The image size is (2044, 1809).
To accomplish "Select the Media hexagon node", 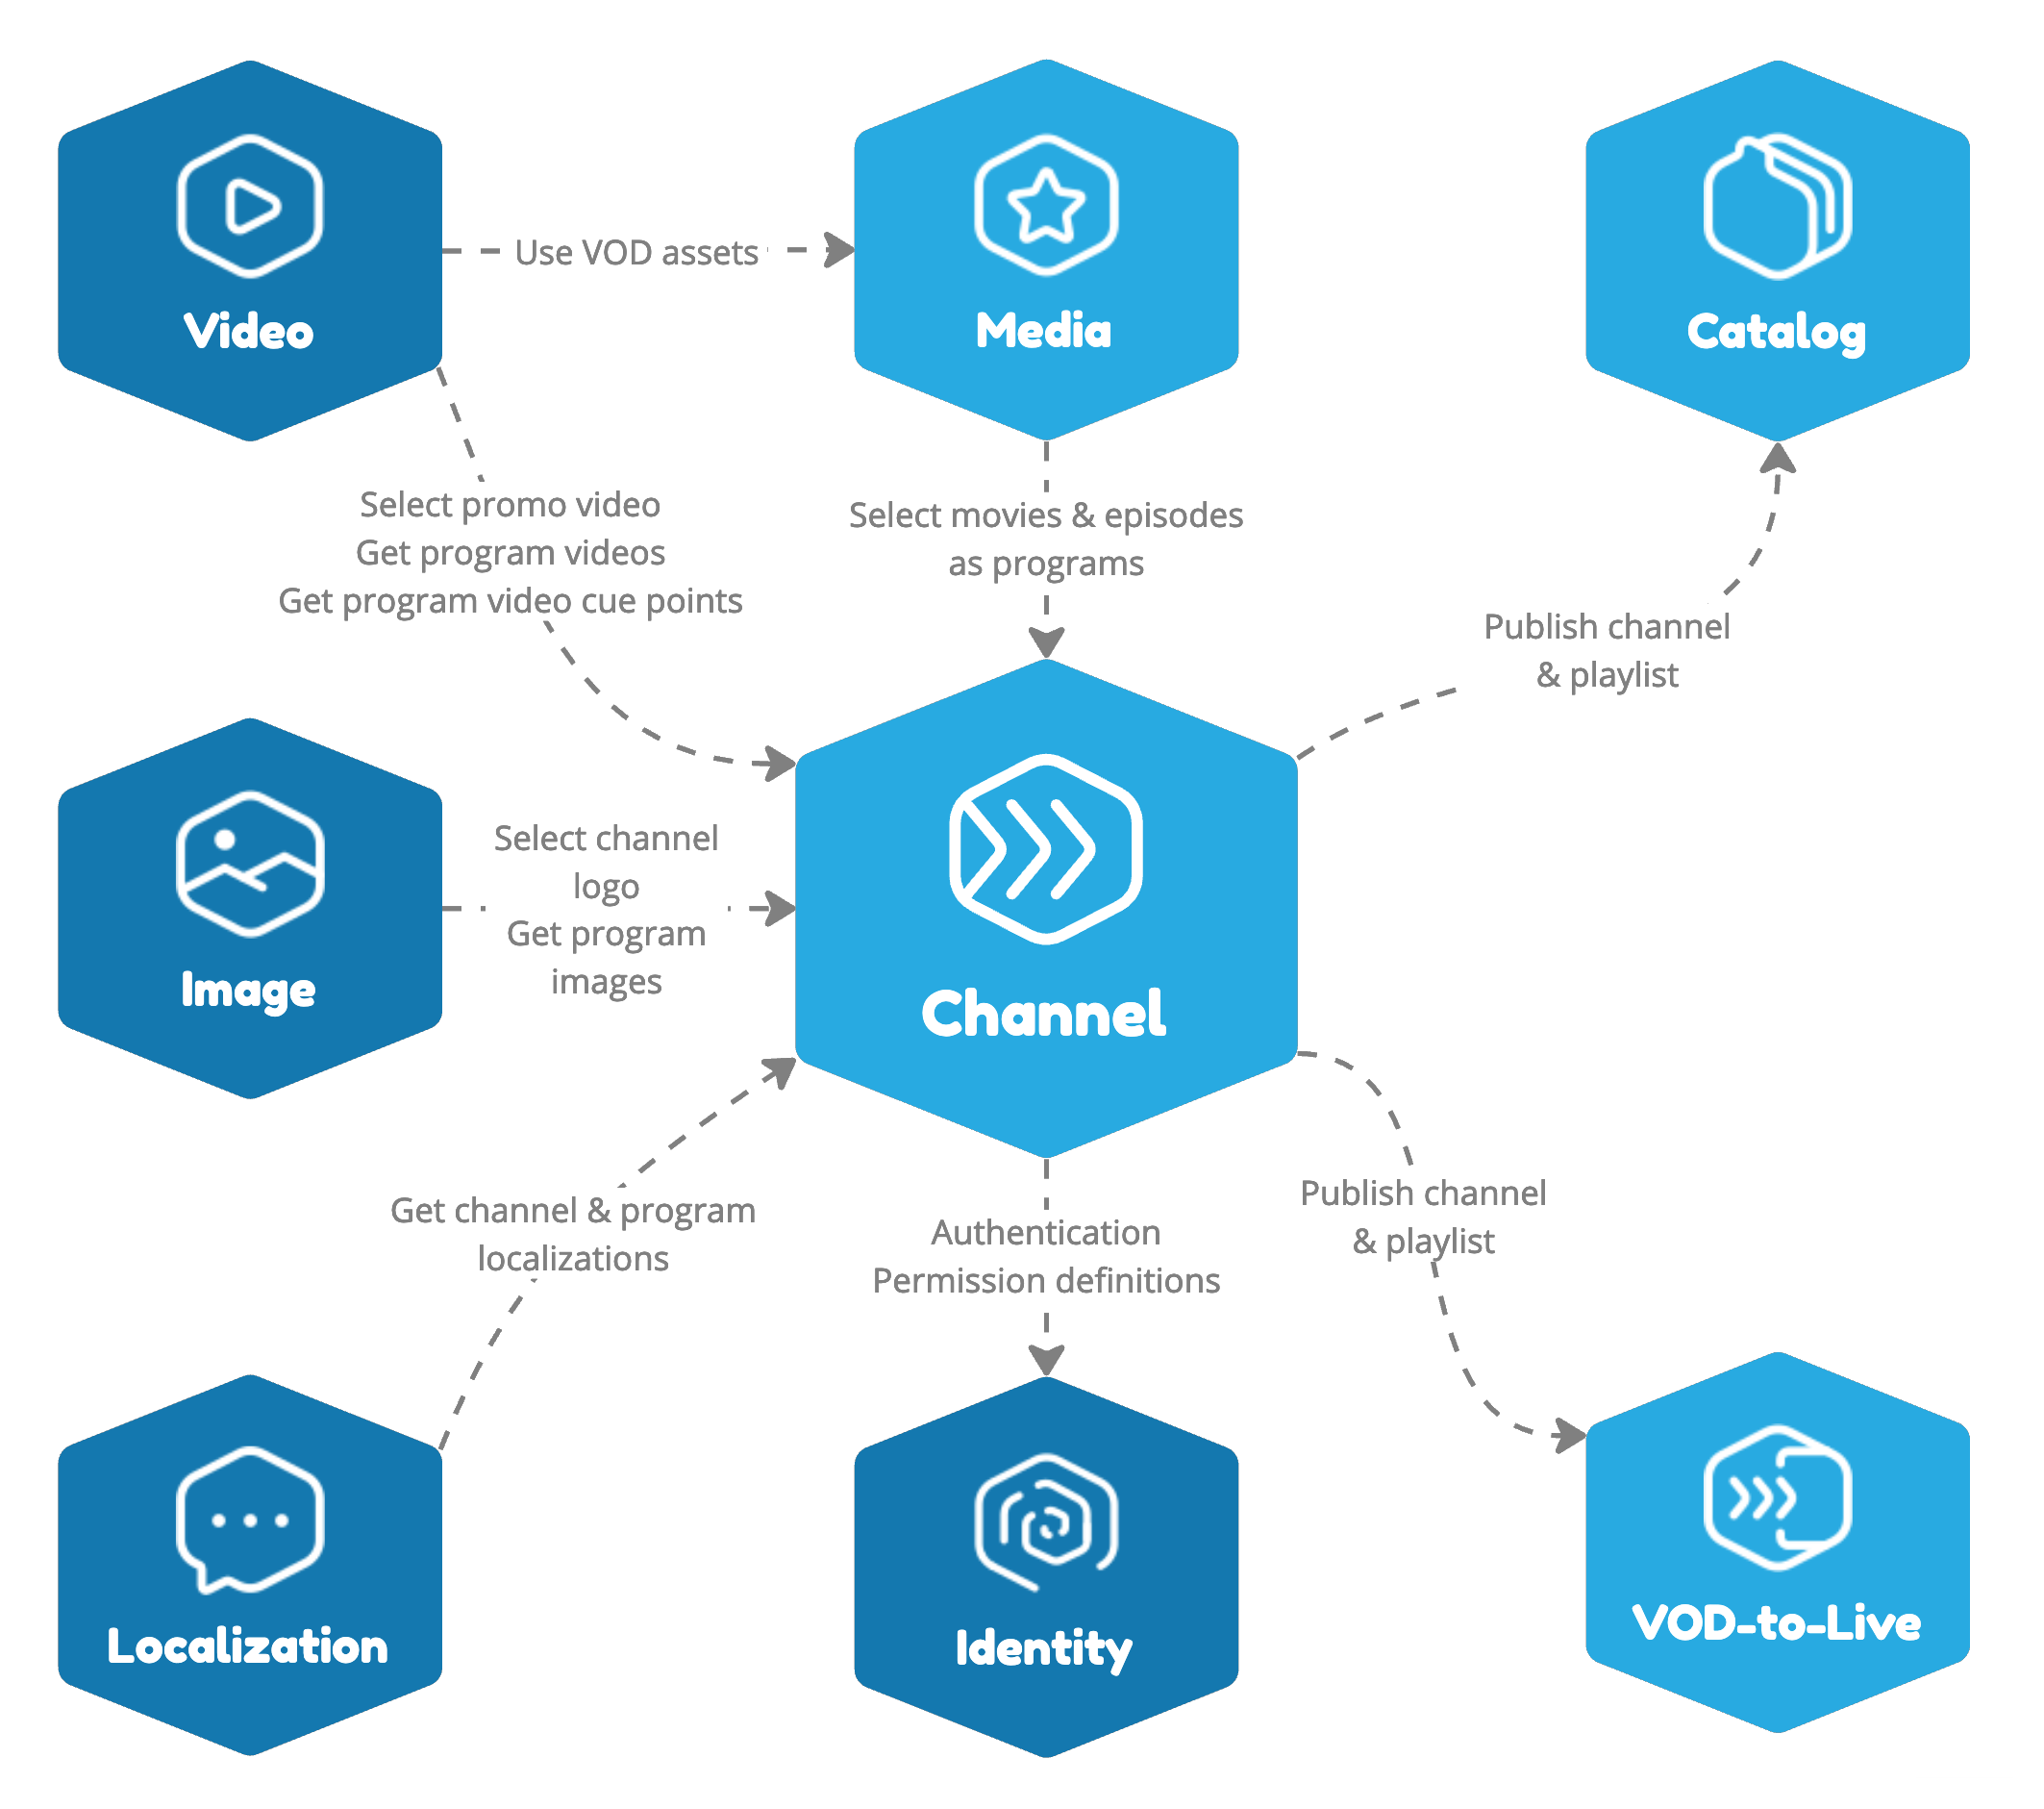I will click(x=1021, y=210).
